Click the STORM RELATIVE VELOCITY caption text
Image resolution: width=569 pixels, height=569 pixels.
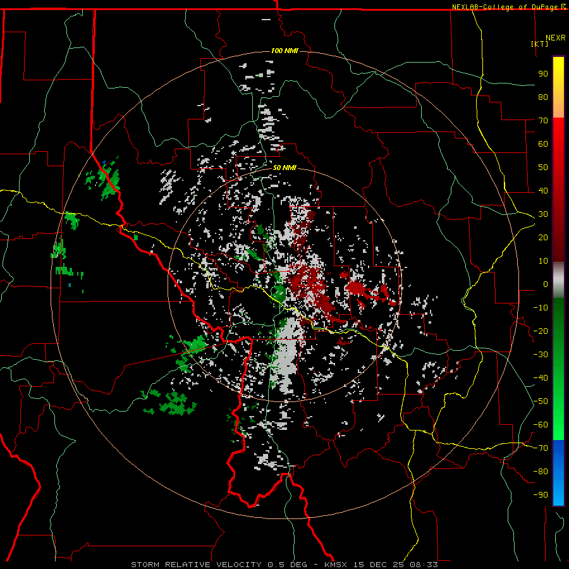(196, 565)
